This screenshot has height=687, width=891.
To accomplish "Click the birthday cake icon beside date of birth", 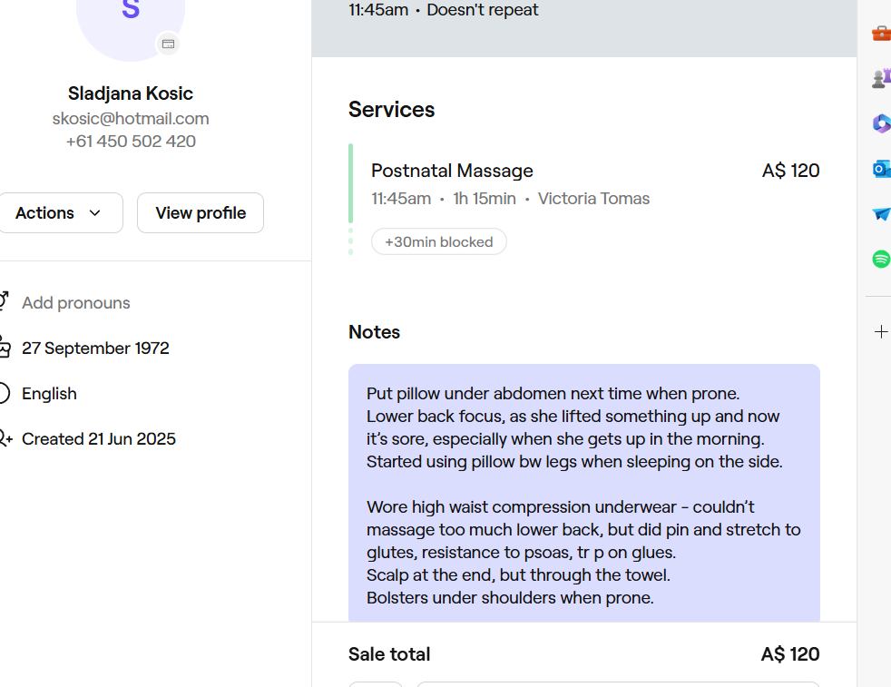I will (x=5, y=348).
